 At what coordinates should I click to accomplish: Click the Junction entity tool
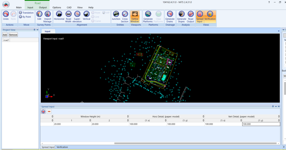pyautogui.click(x=116, y=16)
